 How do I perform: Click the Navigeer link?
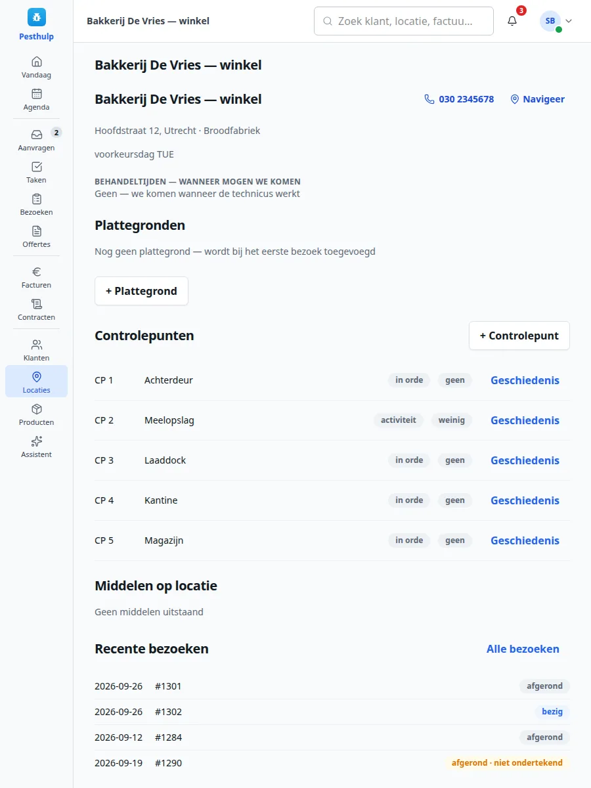[537, 99]
